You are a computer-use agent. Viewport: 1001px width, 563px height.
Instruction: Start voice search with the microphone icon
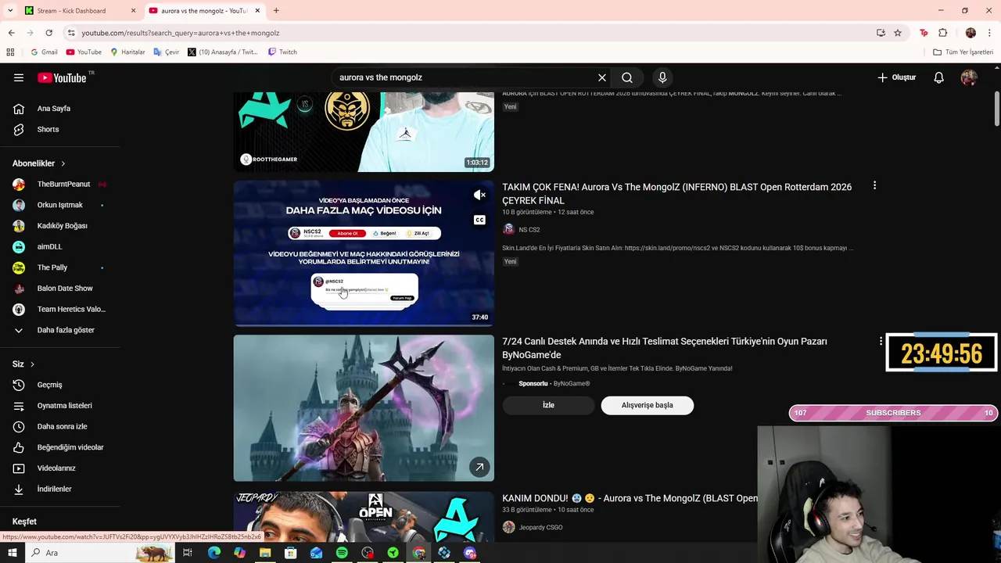[x=662, y=77]
